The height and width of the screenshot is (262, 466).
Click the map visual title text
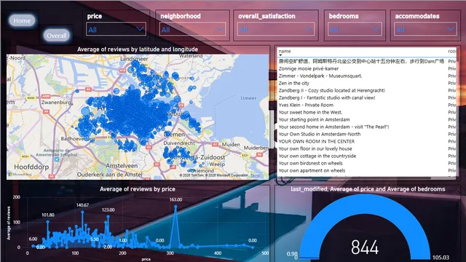[x=138, y=49]
